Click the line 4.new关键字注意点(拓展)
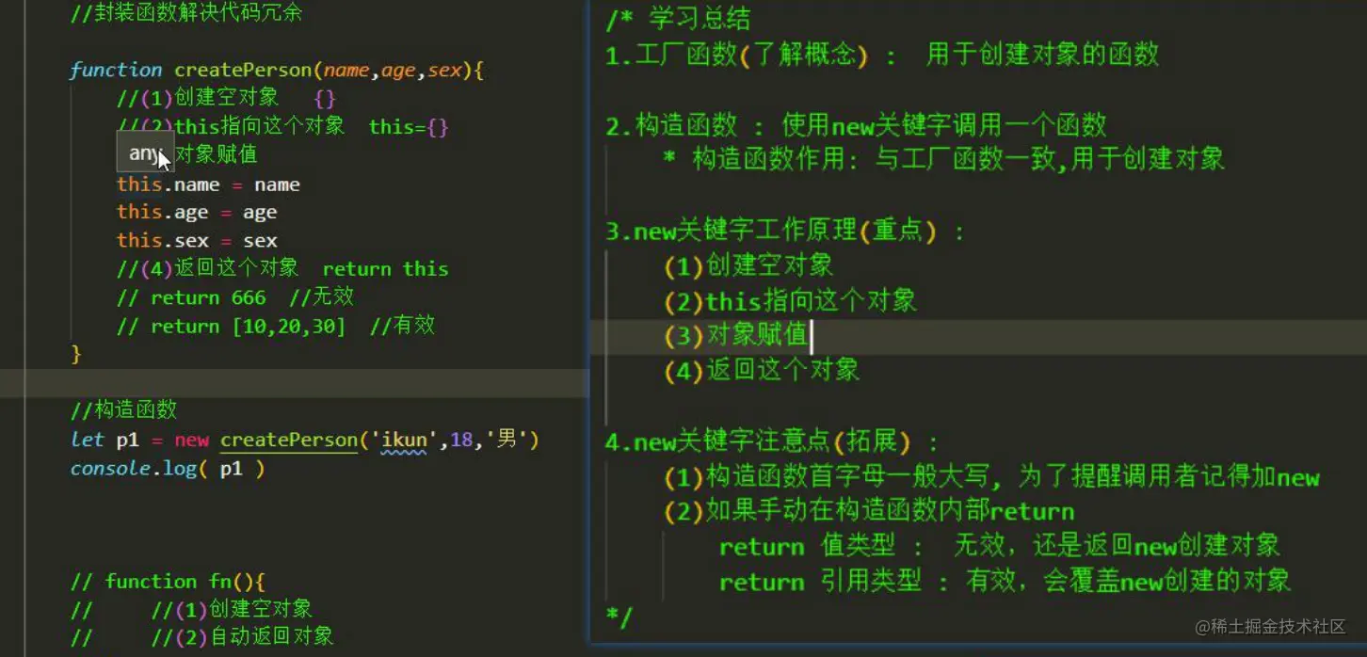 tap(772, 441)
